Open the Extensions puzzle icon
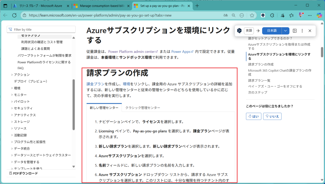 (x=272, y=15)
